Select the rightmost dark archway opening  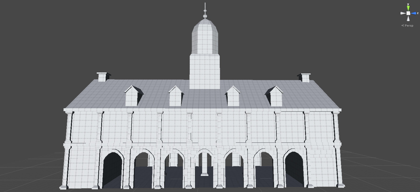[x=294, y=170]
